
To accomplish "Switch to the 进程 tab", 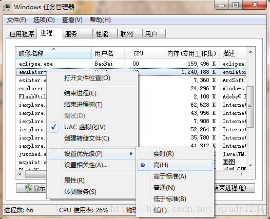I will click(x=50, y=33).
